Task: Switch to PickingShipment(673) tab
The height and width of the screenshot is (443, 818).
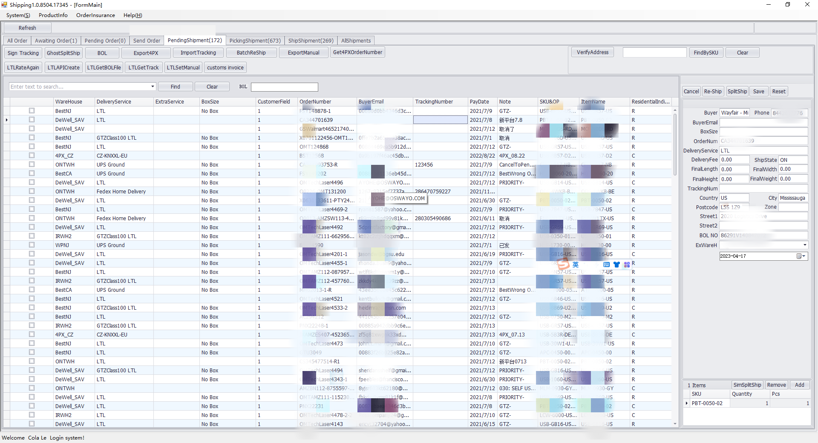Action: 255,41
